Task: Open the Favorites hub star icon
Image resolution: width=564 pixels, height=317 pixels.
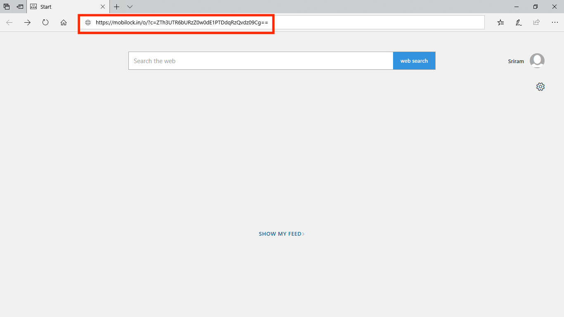Action: point(501,23)
